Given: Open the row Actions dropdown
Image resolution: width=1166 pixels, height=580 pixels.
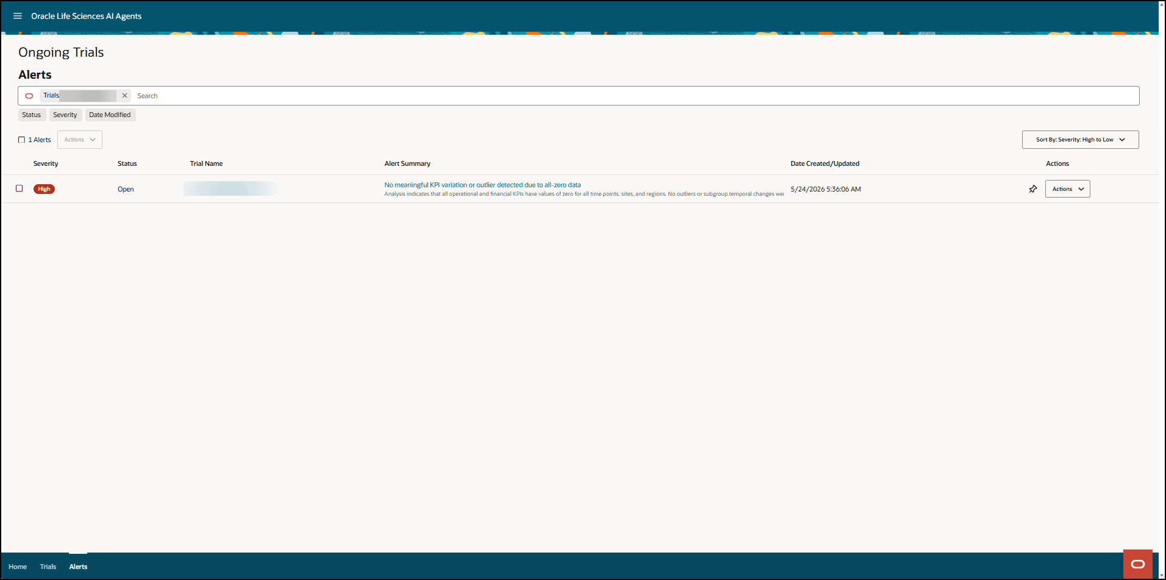Looking at the screenshot, I should click(1068, 189).
